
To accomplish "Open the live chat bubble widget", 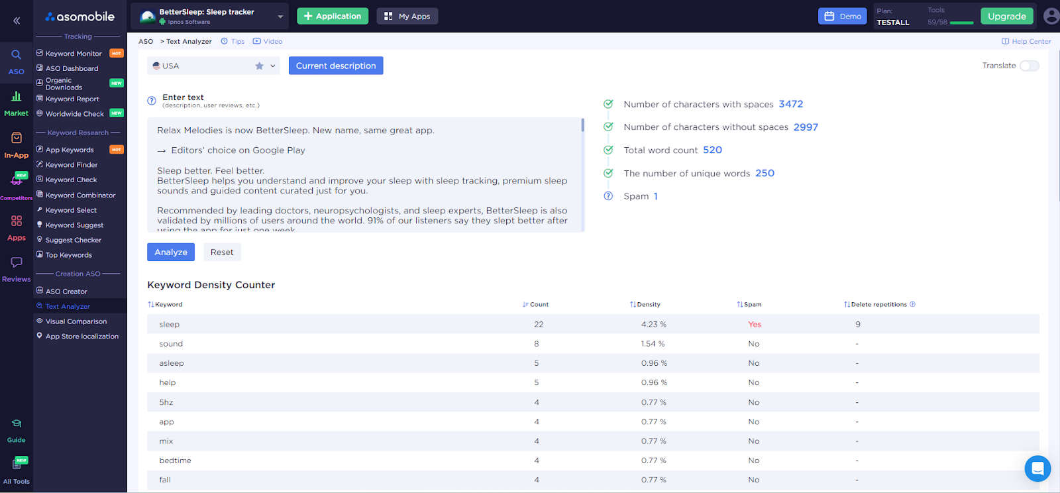I will pyautogui.click(x=1037, y=469).
